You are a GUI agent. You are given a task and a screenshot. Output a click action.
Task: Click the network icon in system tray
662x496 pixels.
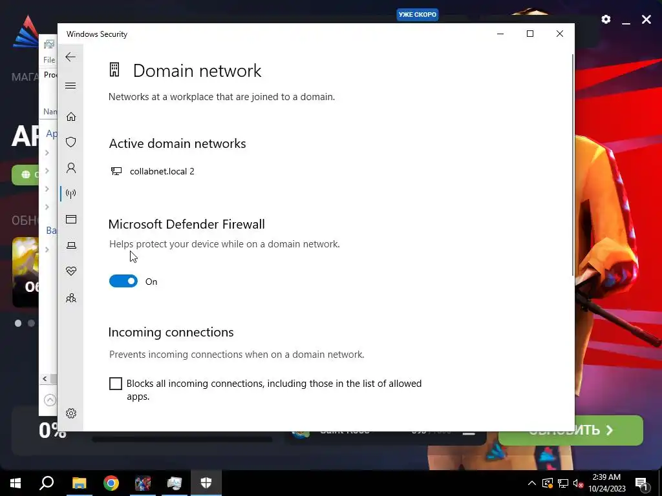pyautogui.click(x=563, y=483)
